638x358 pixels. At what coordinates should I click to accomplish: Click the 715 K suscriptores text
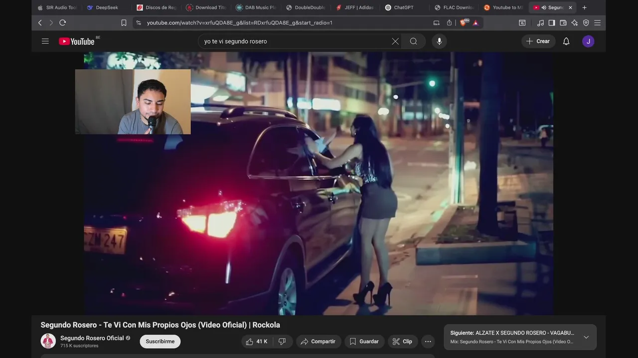tap(79, 346)
